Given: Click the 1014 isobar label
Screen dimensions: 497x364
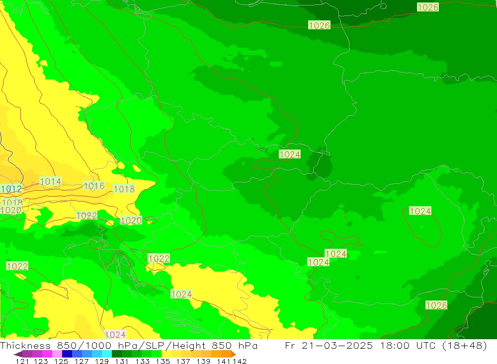Looking at the screenshot, I should click(50, 182).
